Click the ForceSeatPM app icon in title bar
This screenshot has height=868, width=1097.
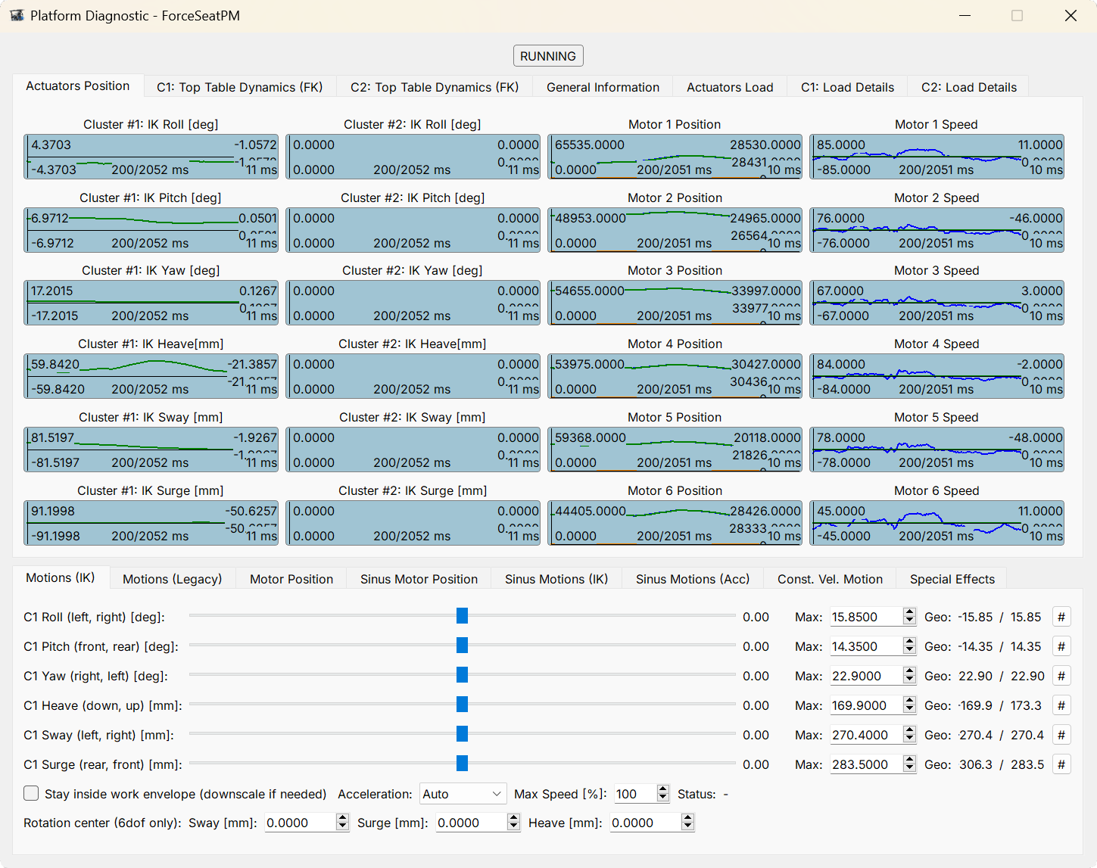coord(17,15)
